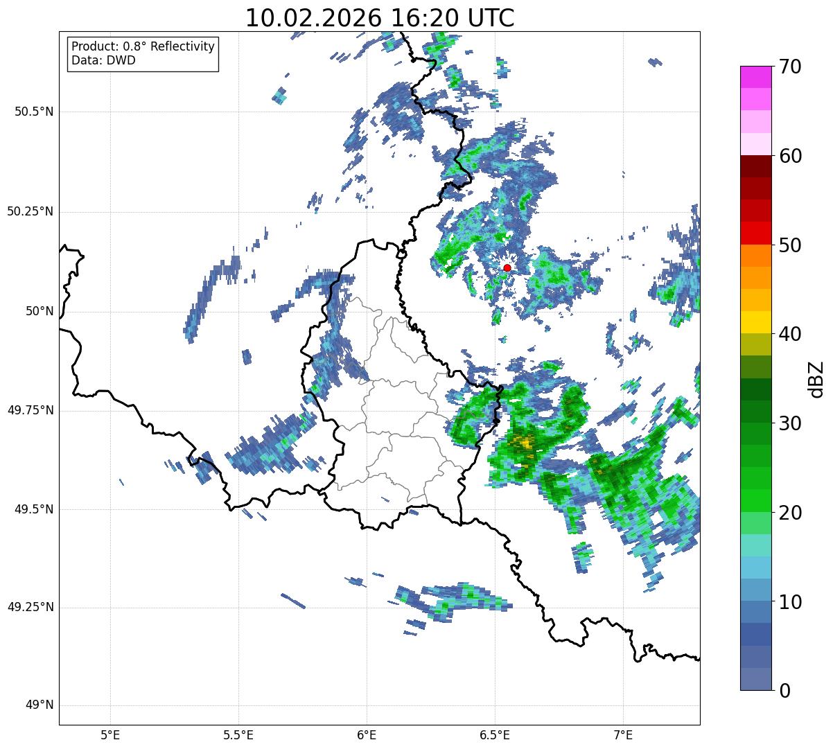Click the 50°N latitude label
The height and width of the screenshot is (749, 833).
(x=40, y=311)
